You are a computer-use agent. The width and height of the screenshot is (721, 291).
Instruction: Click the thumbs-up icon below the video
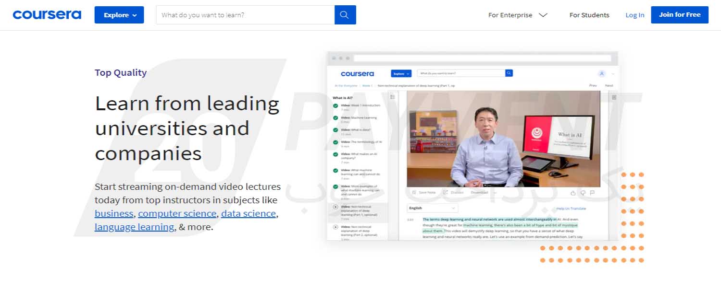(x=573, y=193)
